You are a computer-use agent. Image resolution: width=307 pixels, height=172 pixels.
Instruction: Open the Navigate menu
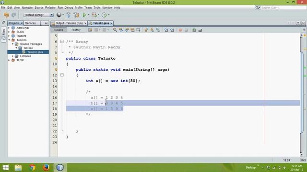pos(27,8)
